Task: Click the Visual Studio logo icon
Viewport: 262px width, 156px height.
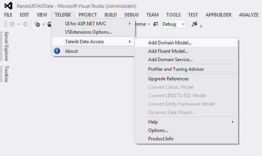Action: [8, 6]
